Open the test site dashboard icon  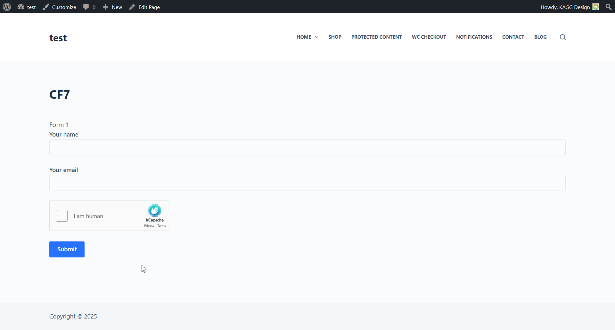[21, 7]
